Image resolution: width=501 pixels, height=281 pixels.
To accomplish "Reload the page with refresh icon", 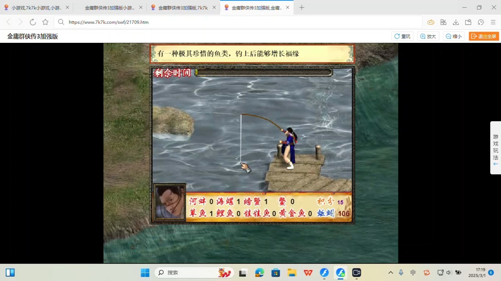I will (x=33, y=22).
